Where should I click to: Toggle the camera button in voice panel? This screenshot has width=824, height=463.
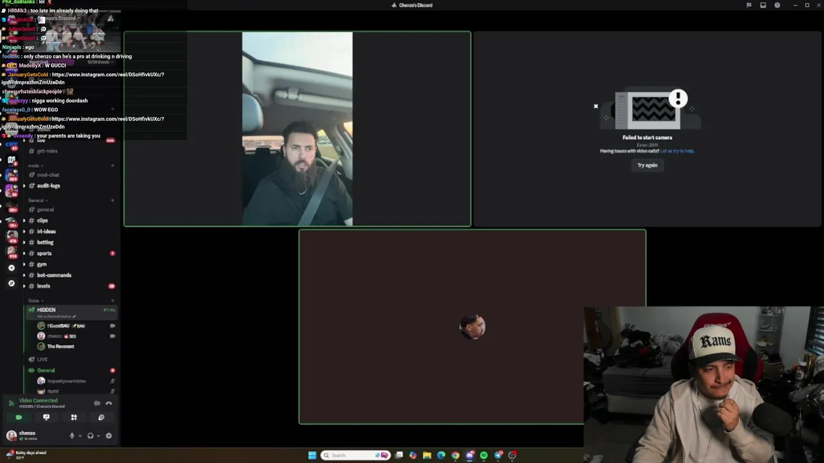(19, 417)
